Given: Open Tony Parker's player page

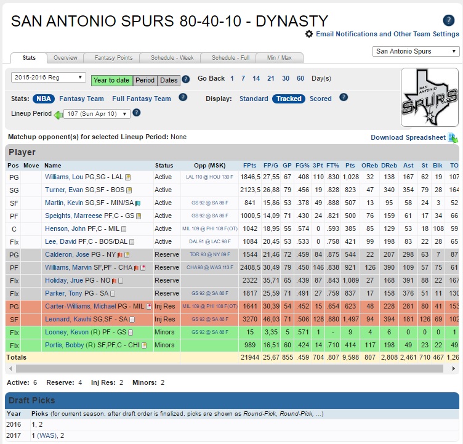Looking at the screenshot, I should (63, 293).
